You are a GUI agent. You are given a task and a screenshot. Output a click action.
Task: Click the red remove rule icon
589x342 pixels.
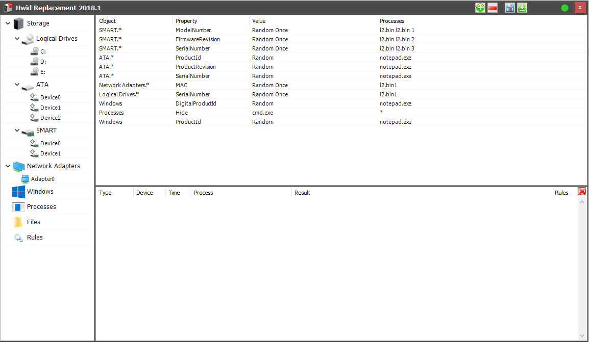pos(493,8)
